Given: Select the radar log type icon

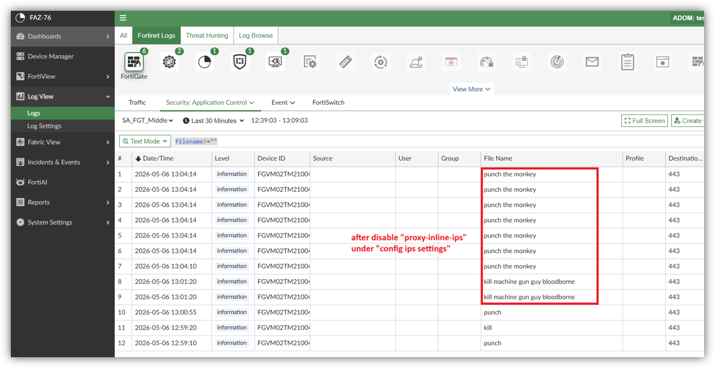Looking at the screenshot, I should 557,62.
